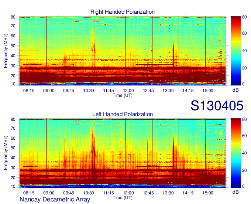Click the Left Handed Polarization title
This screenshot has height=204, width=251.
(123, 114)
